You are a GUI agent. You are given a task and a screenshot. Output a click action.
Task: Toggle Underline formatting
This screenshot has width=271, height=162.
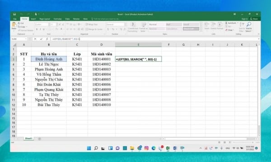(x=44, y=29)
